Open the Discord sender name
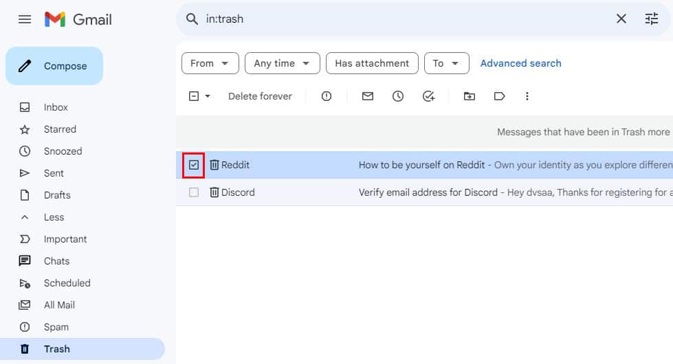Image resolution: width=673 pixels, height=364 pixels. coord(238,192)
